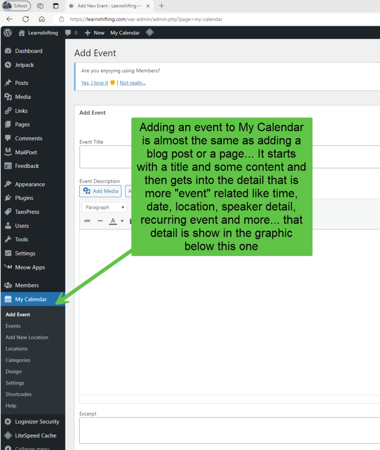Click the text color A button

(x=113, y=221)
